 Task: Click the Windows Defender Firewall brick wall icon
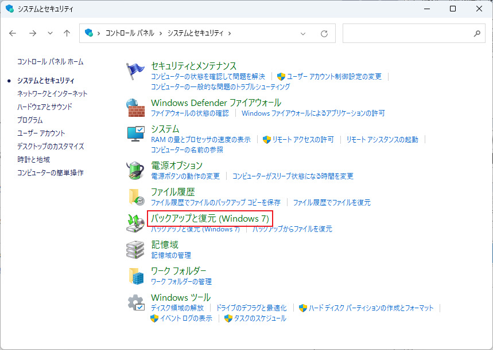click(135, 108)
